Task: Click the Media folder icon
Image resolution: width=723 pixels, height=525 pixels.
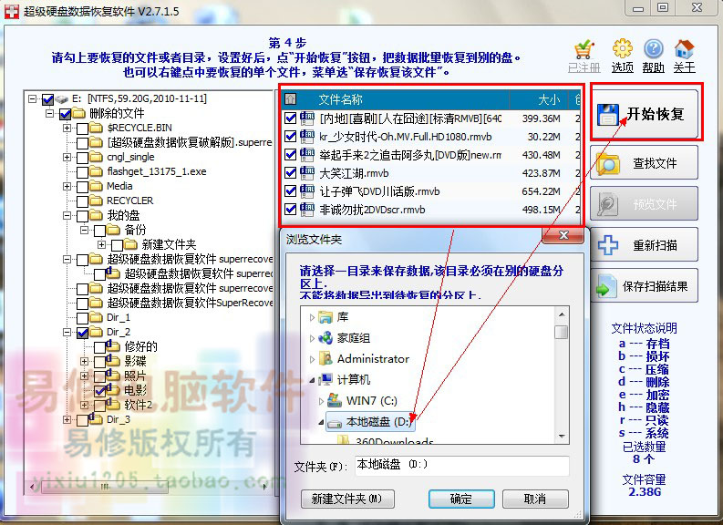Action: 96,186
